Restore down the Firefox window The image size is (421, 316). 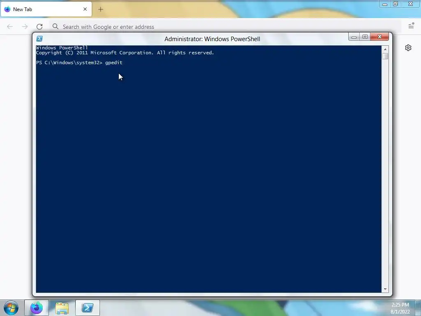pyautogui.click(x=395, y=4)
